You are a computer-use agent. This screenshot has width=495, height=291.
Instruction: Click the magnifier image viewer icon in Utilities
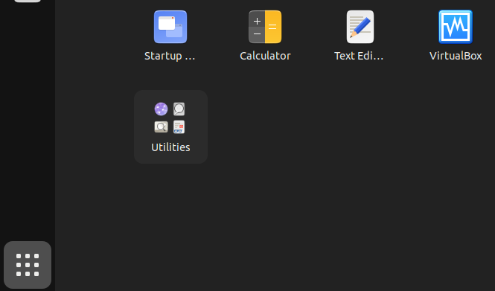click(x=161, y=127)
